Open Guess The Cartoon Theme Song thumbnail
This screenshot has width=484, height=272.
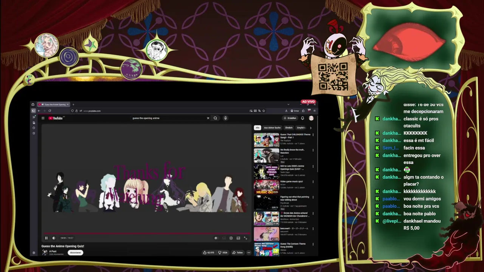tap(266, 249)
